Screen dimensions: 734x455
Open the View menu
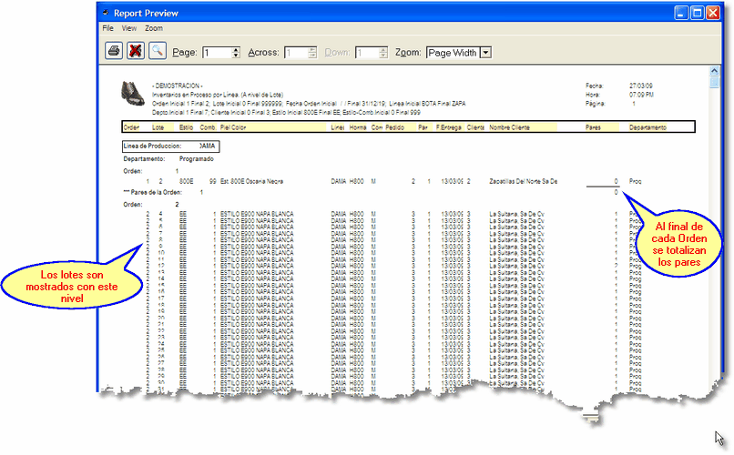(x=128, y=29)
